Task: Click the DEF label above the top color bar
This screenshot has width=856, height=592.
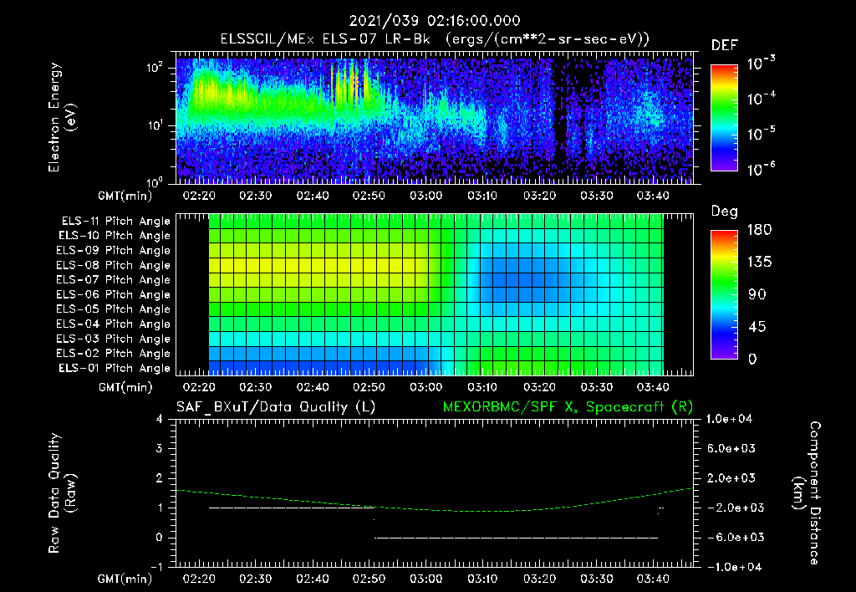Action: (725, 45)
